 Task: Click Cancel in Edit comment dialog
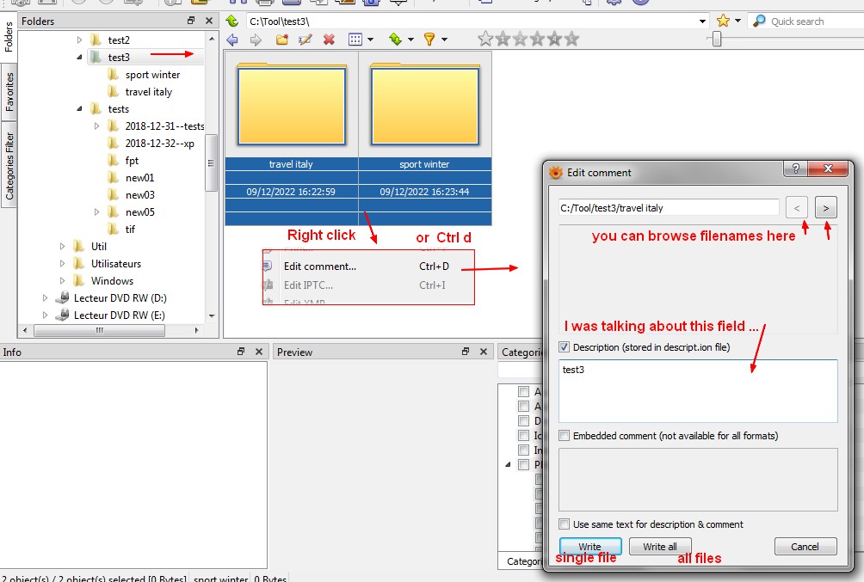tap(805, 547)
